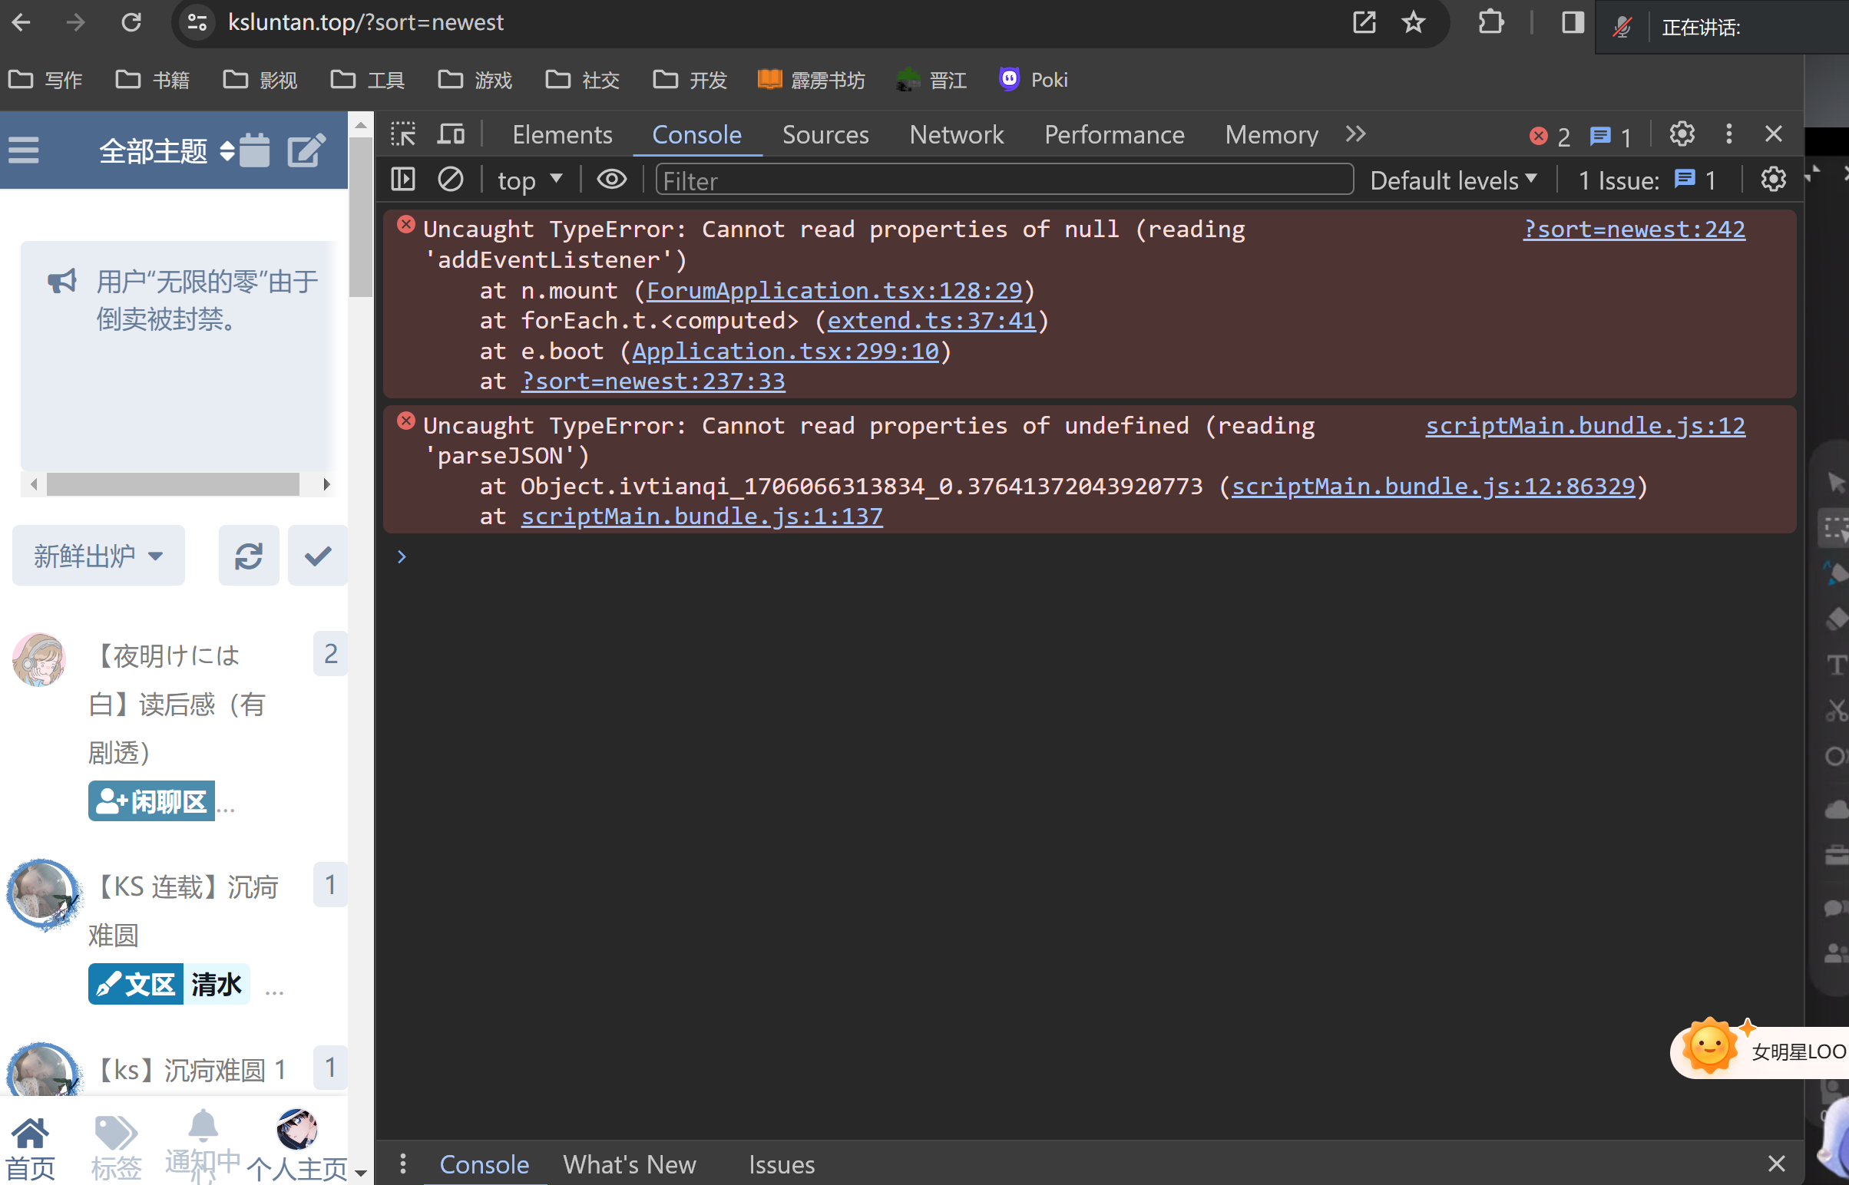Click the forum hamburger menu icon
Viewport: 1849px width, 1185px height.
24,150
